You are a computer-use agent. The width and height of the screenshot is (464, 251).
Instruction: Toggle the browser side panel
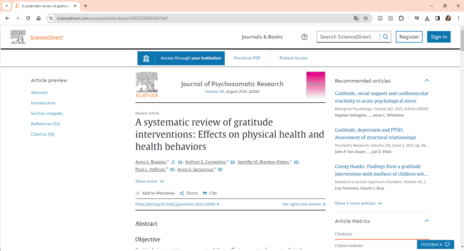pos(437,18)
